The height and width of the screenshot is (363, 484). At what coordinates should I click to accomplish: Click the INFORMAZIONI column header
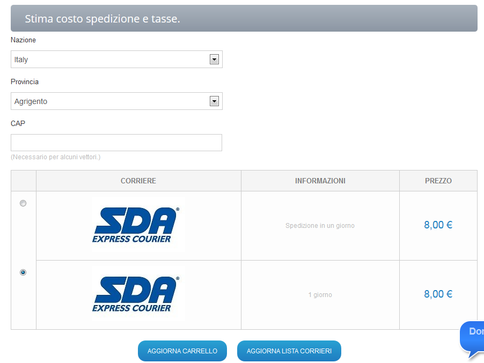pos(320,181)
